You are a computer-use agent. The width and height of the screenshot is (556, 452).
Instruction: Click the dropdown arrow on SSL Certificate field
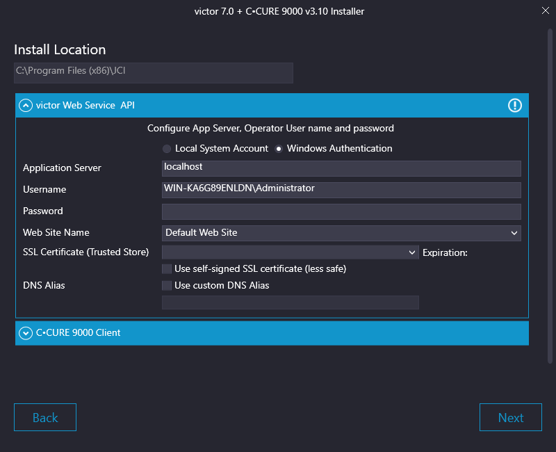tap(411, 252)
